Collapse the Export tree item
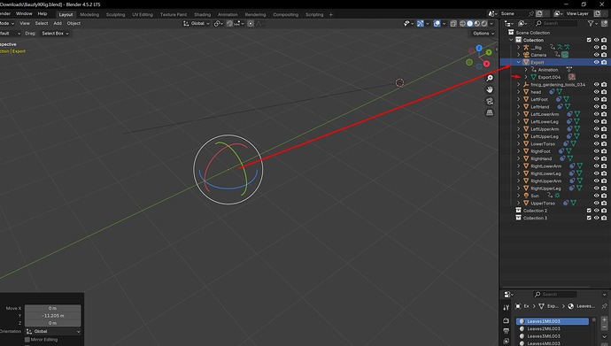Image resolution: width=611 pixels, height=346 pixels. [519, 62]
